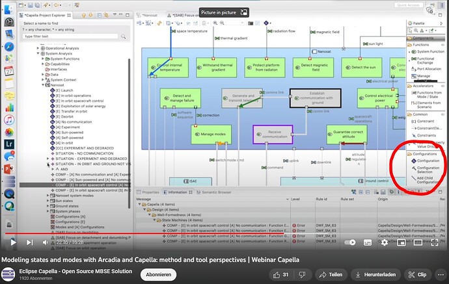Select the Capella Project Explorer tab
Viewport: 449px width, 284px height.
(x=45, y=15)
